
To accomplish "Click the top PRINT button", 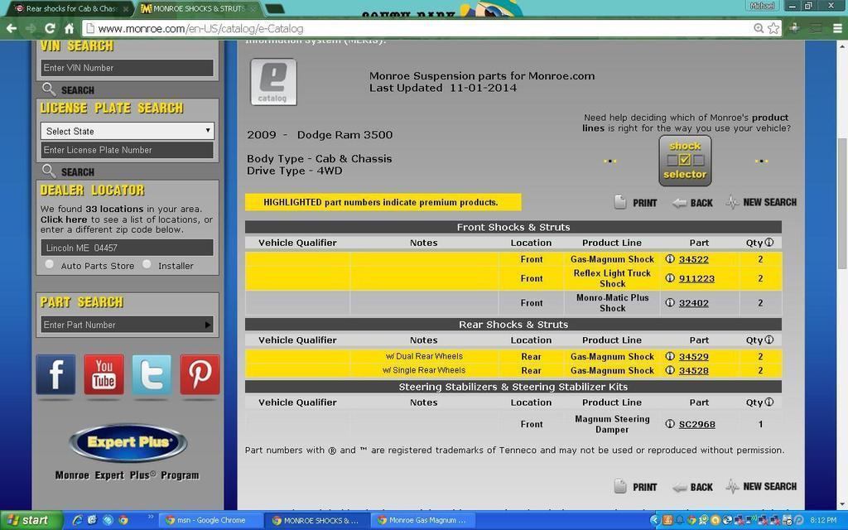I will coord(636,203).
